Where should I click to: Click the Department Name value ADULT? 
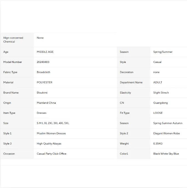[x=158, y=82]
